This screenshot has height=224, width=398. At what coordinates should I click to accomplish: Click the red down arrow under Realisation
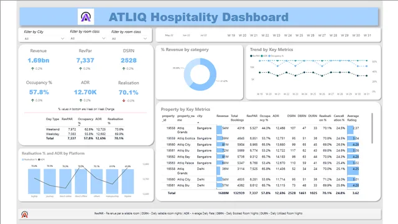point(124,101)
